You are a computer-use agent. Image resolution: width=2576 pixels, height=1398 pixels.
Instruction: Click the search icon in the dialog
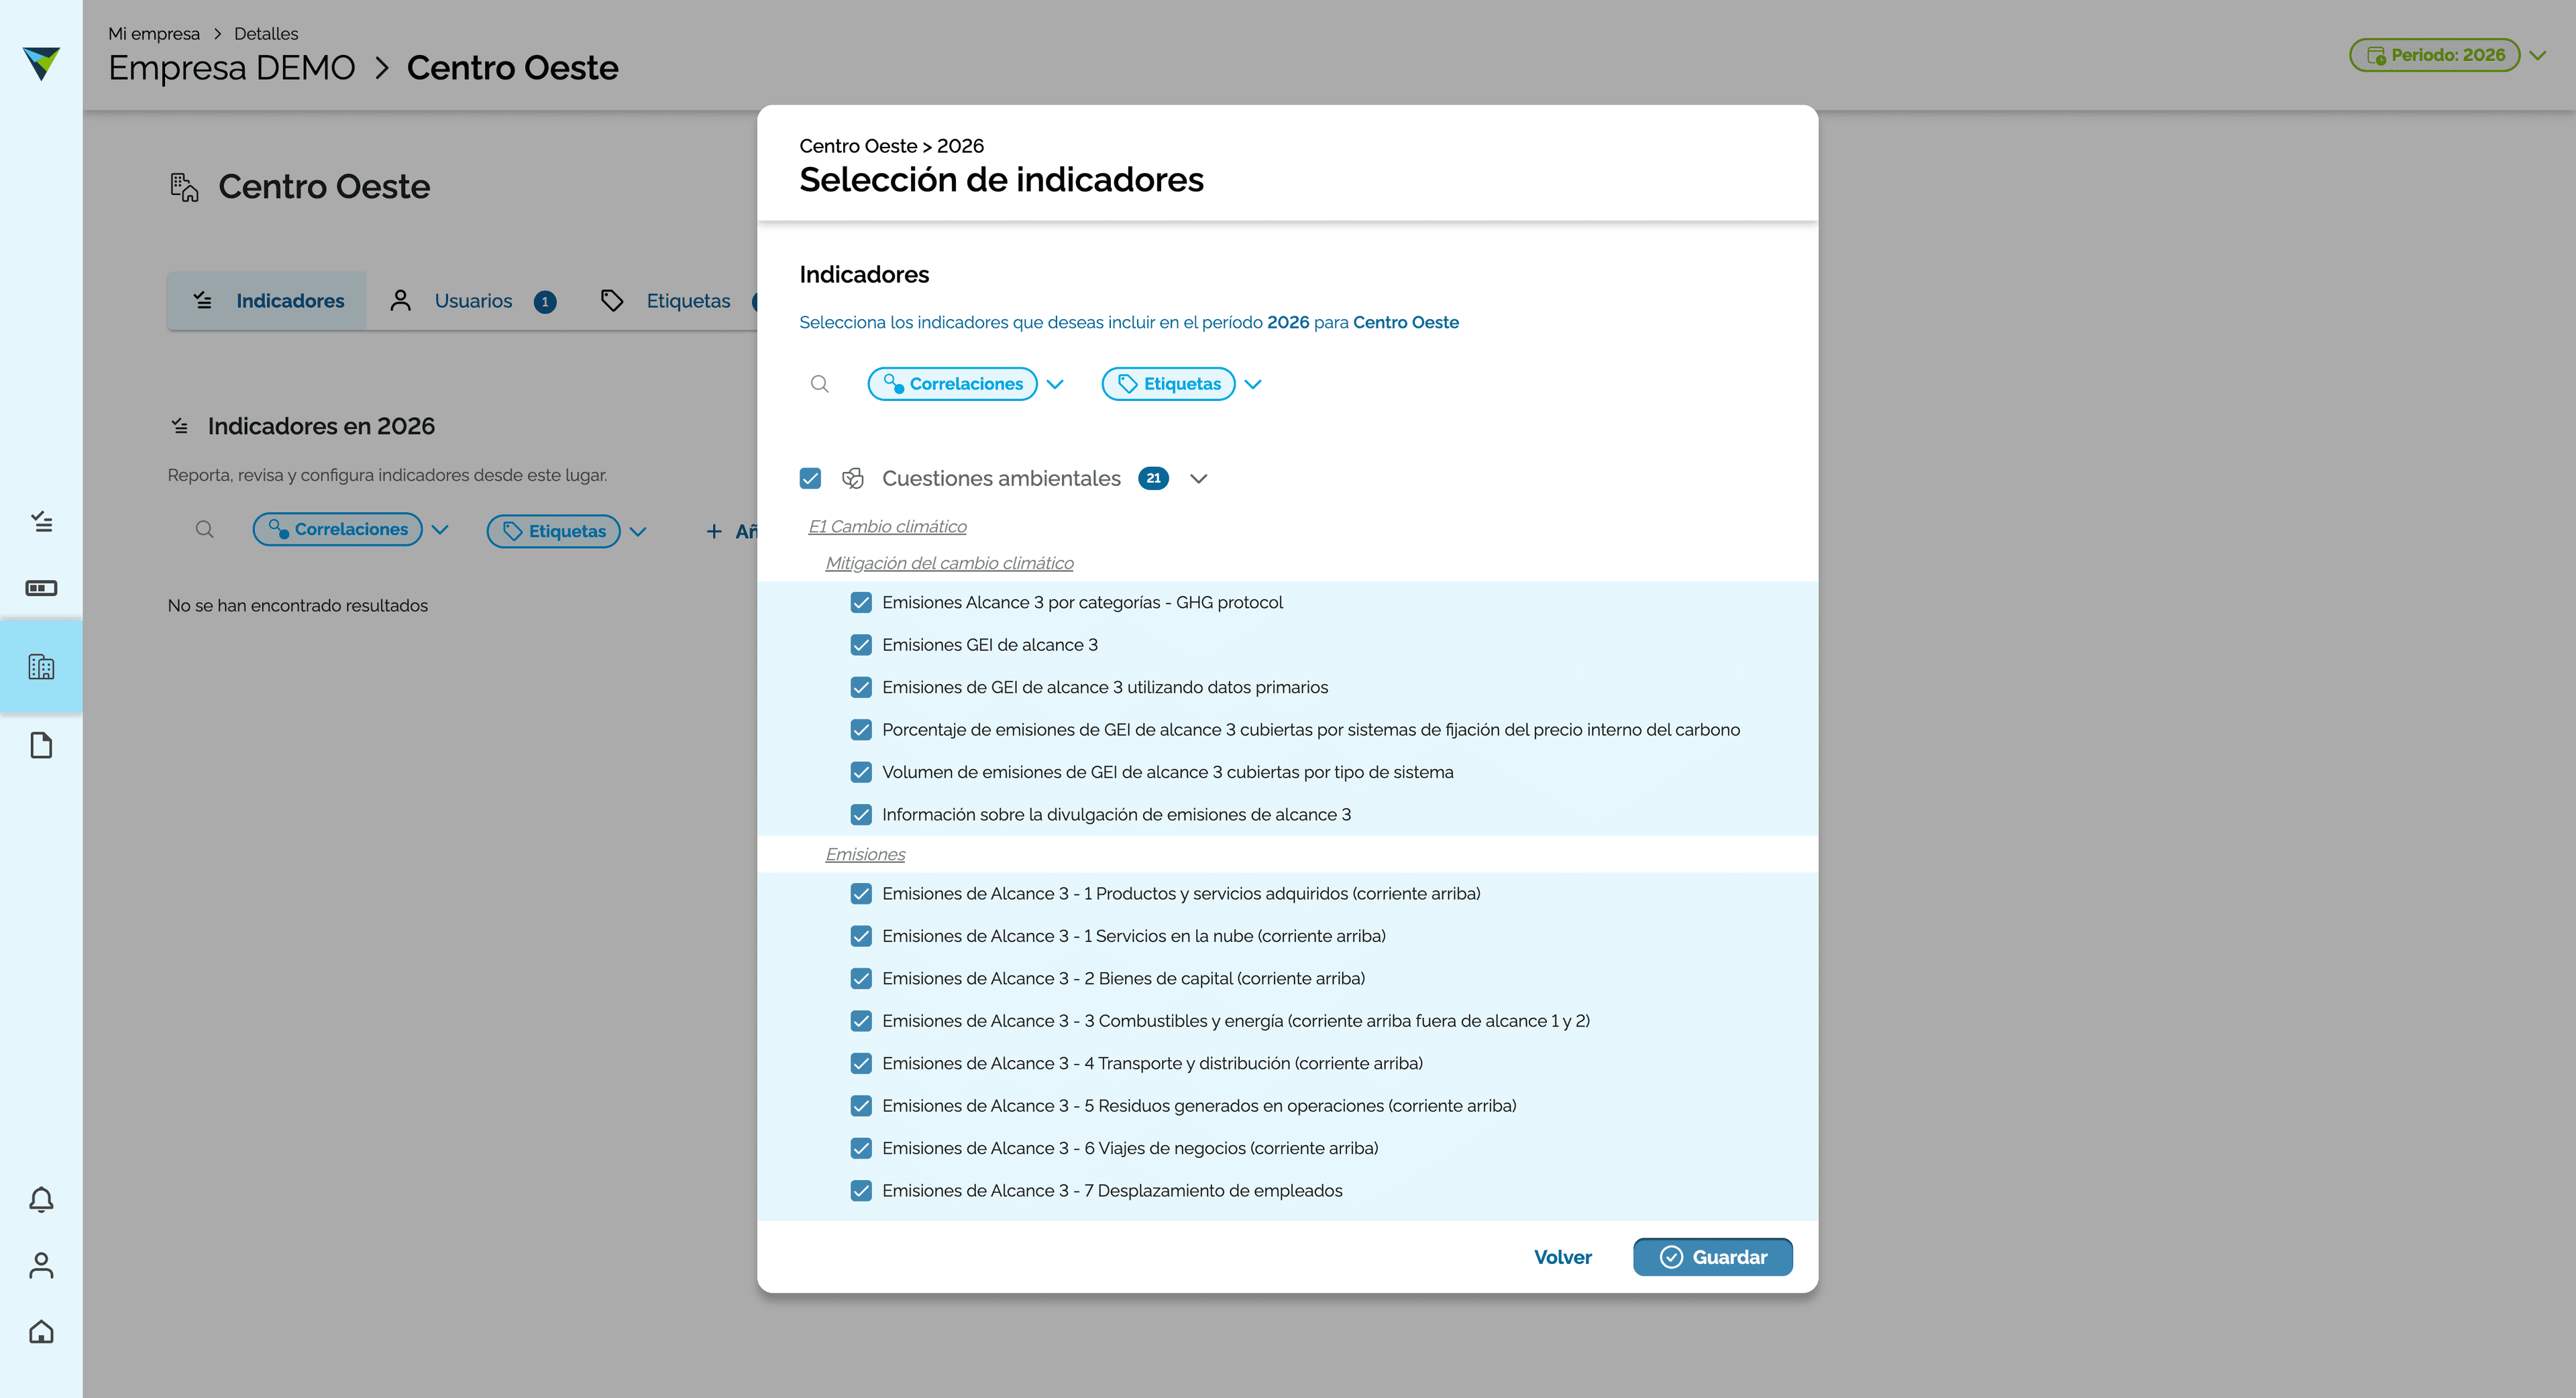click(x=819, y=384)
